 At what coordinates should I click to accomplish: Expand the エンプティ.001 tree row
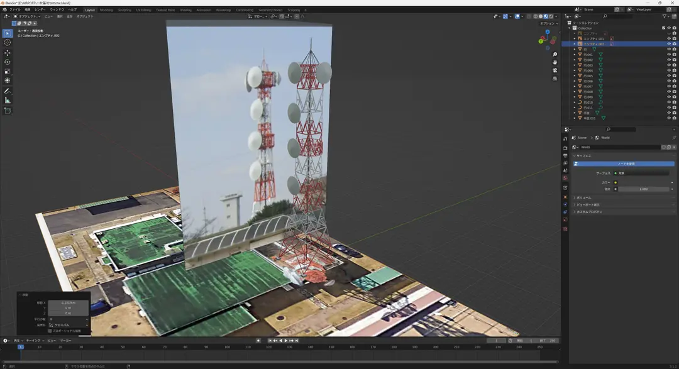575,38
